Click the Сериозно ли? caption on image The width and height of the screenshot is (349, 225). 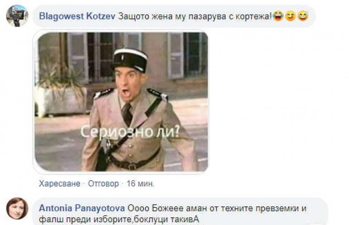coord(130,132)
